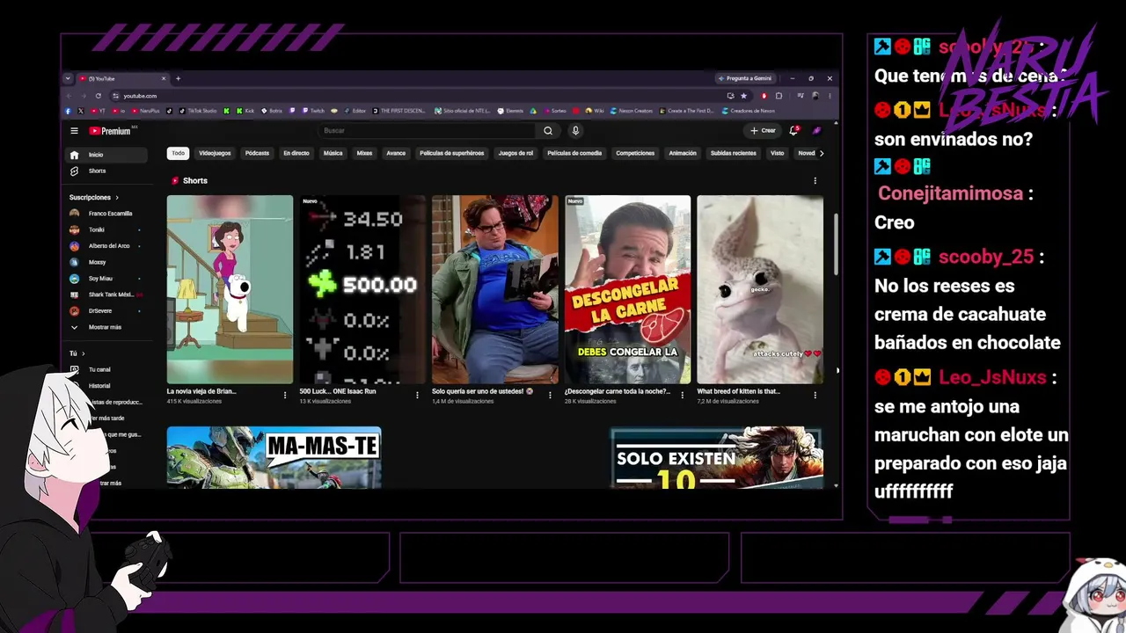Select the Animación filter chip
1126x633 pixels.
[683, 153]
